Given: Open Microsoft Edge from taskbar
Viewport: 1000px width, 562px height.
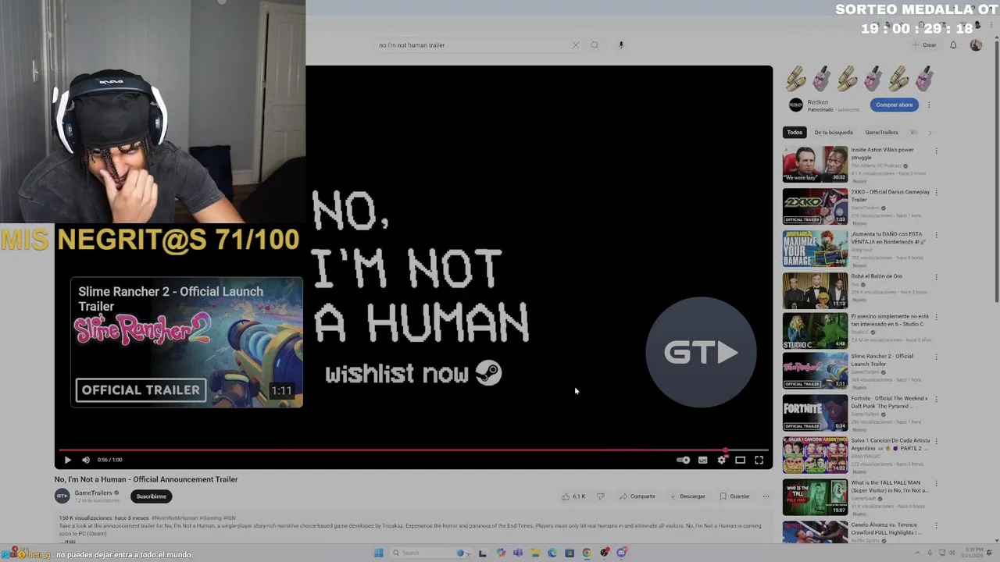Looking at the screenshot, I should tap(552, 553).
